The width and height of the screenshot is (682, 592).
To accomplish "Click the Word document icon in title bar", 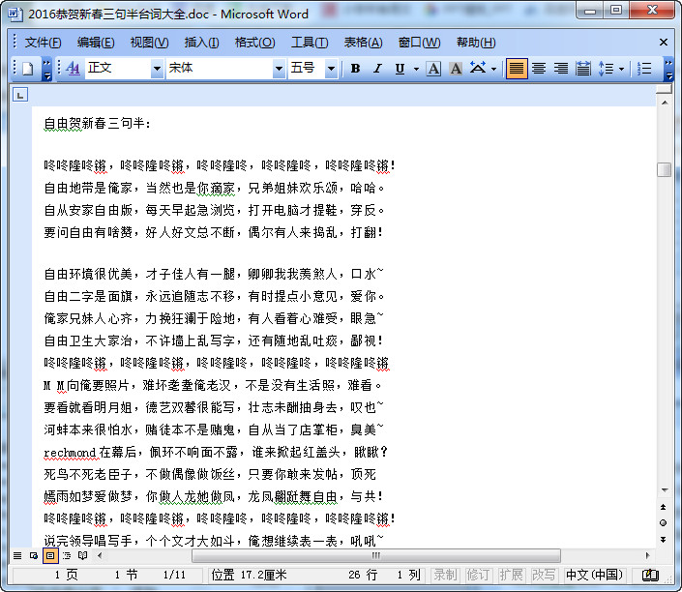I will [15, 14].
